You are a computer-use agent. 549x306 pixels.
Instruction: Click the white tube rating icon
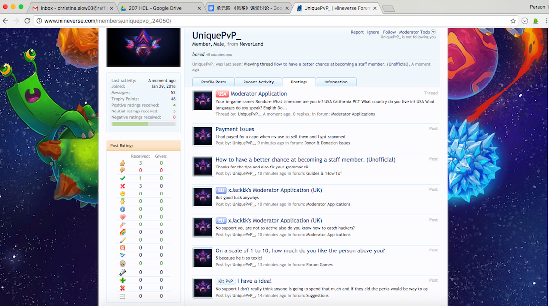tap(122, 272)
